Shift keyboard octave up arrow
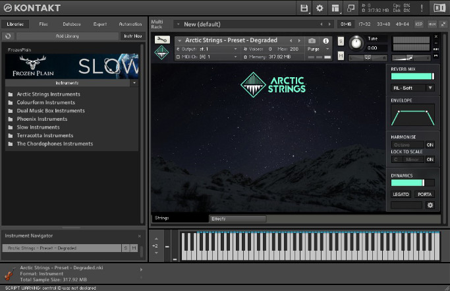 click(156, 239)
